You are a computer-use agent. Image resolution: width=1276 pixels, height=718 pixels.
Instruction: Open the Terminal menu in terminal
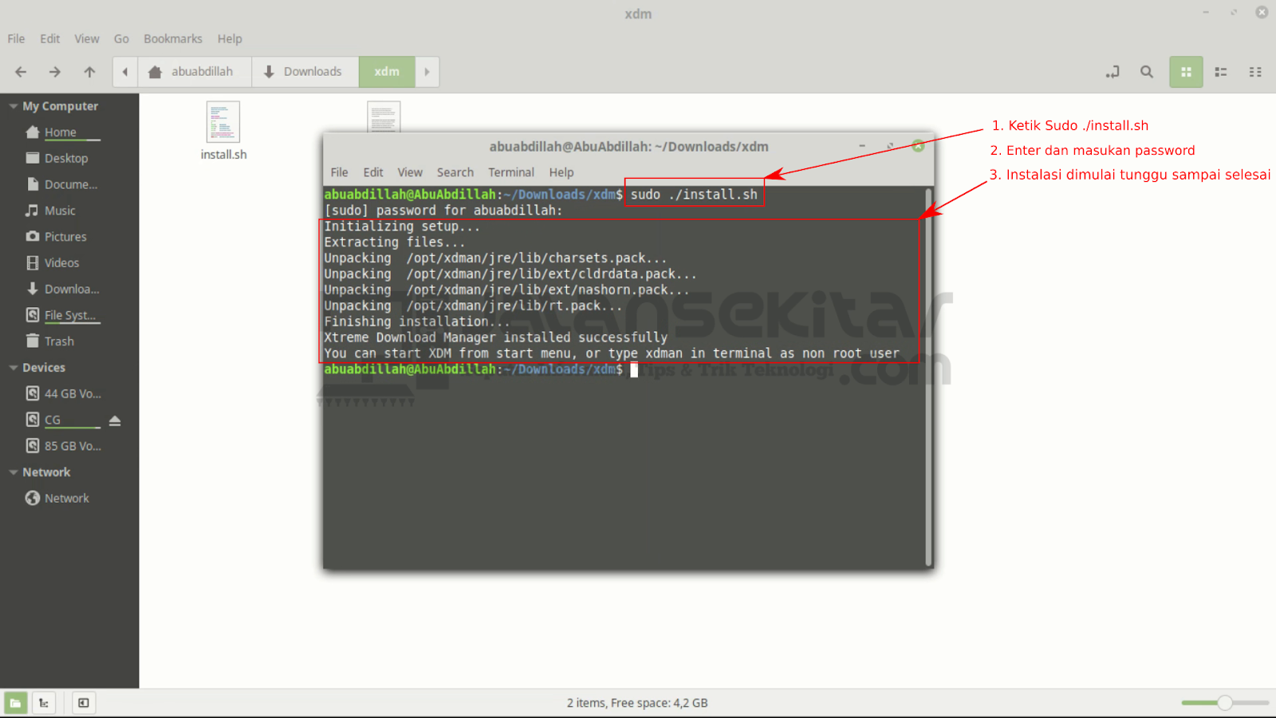pos(511,172)
